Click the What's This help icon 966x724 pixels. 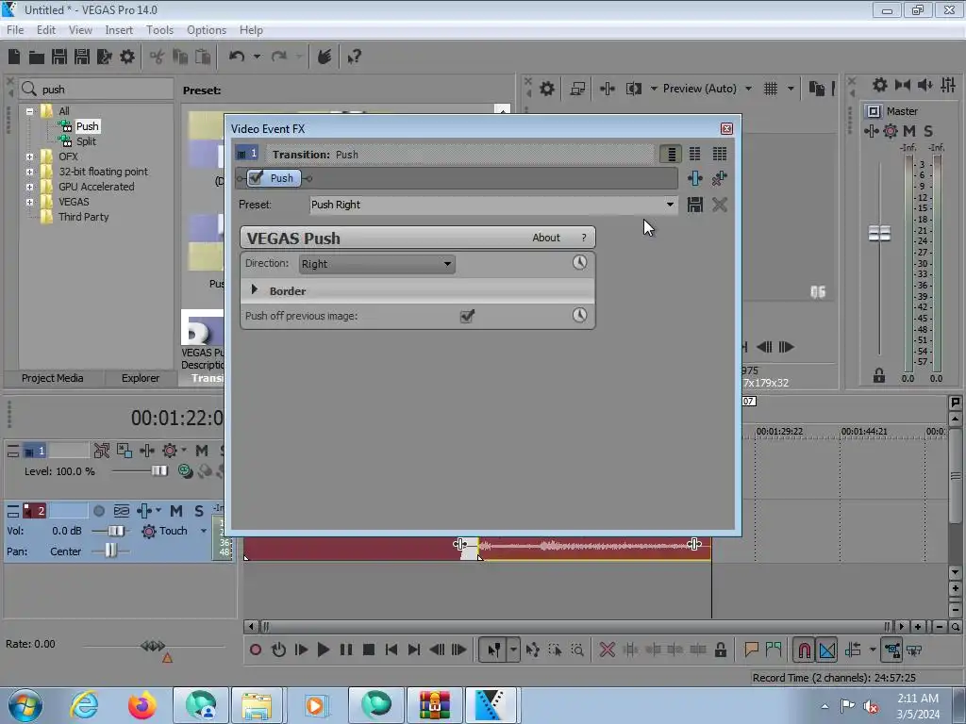click(x=354, y=58)
